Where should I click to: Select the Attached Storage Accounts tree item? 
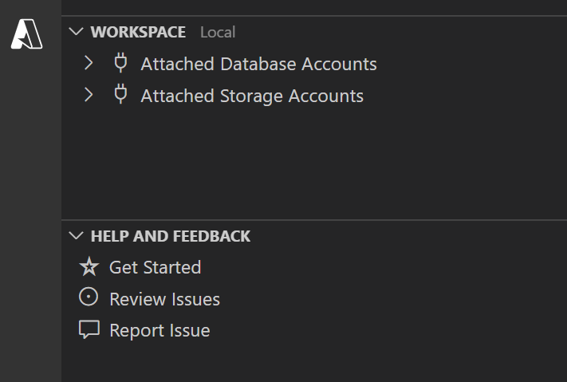[x=252, y=96]
